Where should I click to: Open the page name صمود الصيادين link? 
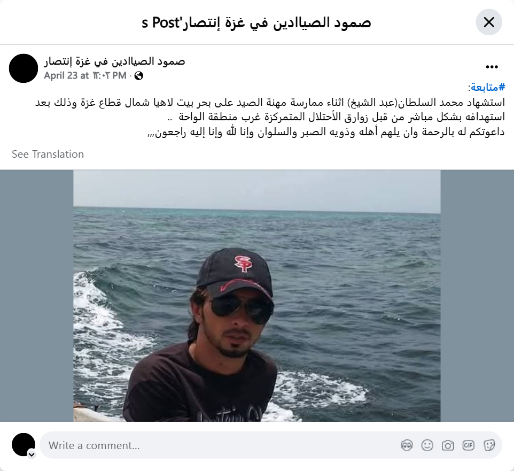pyautogui.click(x=115, y=61)
